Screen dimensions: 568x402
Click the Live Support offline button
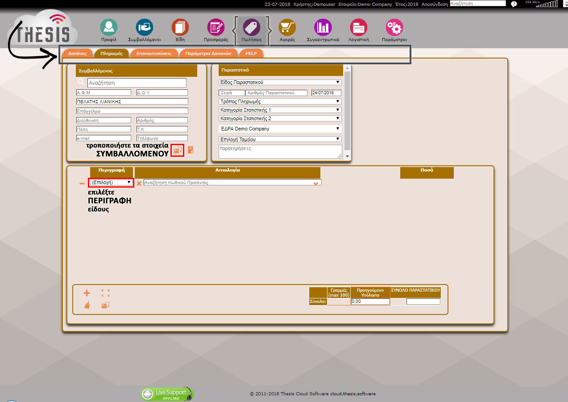(167, 394)
